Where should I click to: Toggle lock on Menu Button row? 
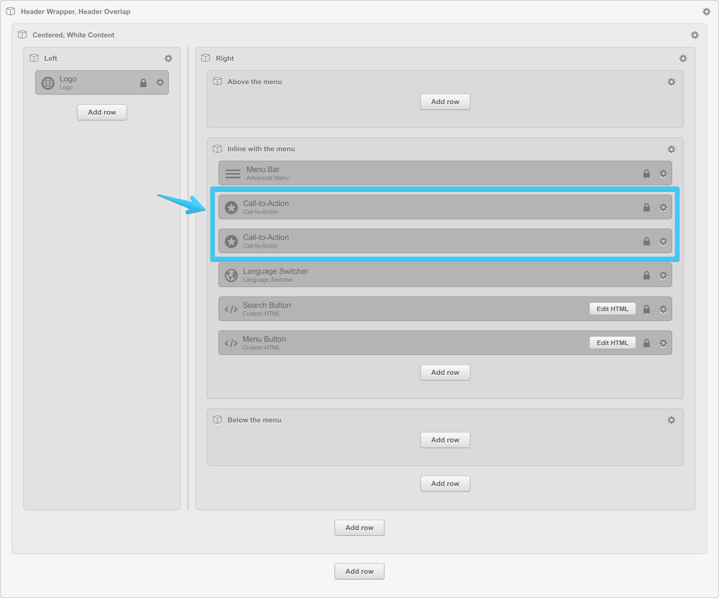(646, 343)
